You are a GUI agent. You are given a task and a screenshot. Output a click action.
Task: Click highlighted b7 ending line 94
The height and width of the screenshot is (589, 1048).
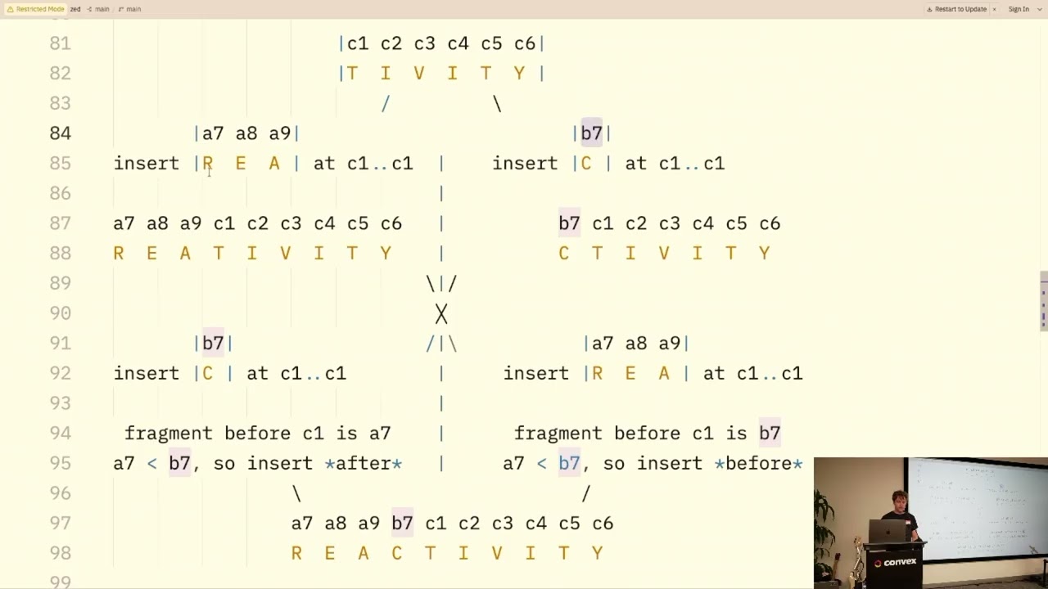click(770, 434)
